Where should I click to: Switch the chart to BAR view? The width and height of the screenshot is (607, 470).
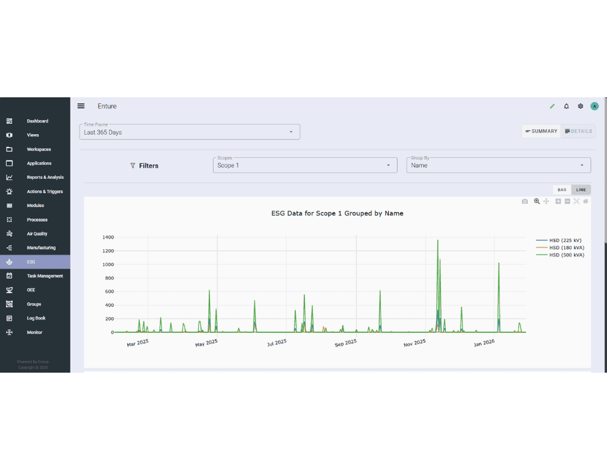[x=562, y=190]
